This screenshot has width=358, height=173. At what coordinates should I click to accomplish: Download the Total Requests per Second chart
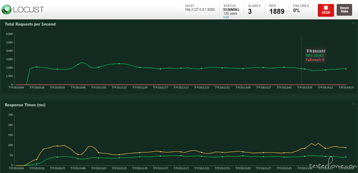click(x=353, y=23)
